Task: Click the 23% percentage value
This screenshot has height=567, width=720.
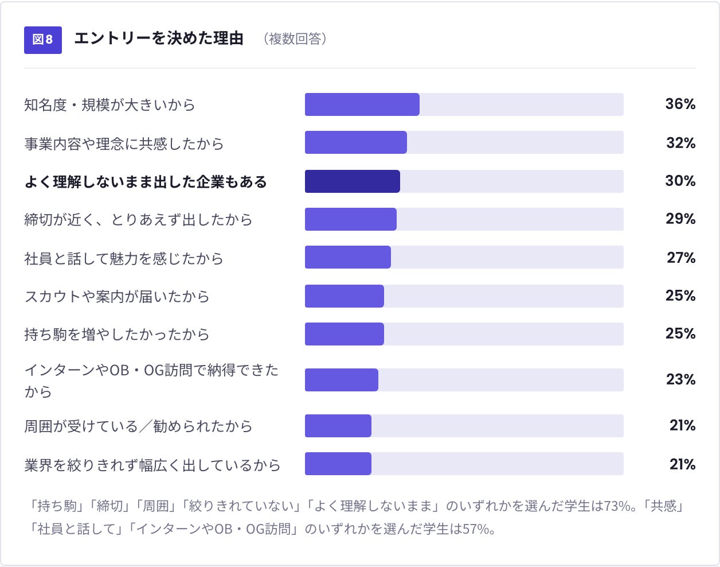Action: click(x=681, y=379)
